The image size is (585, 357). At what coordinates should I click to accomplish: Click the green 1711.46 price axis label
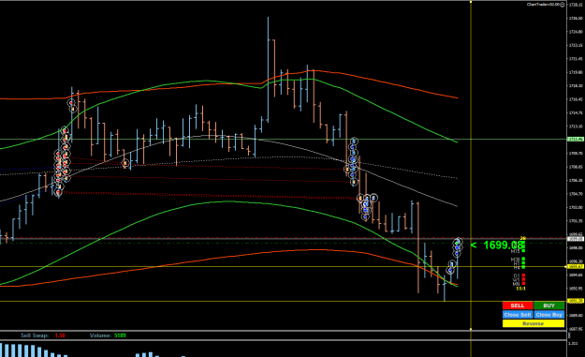576,140
